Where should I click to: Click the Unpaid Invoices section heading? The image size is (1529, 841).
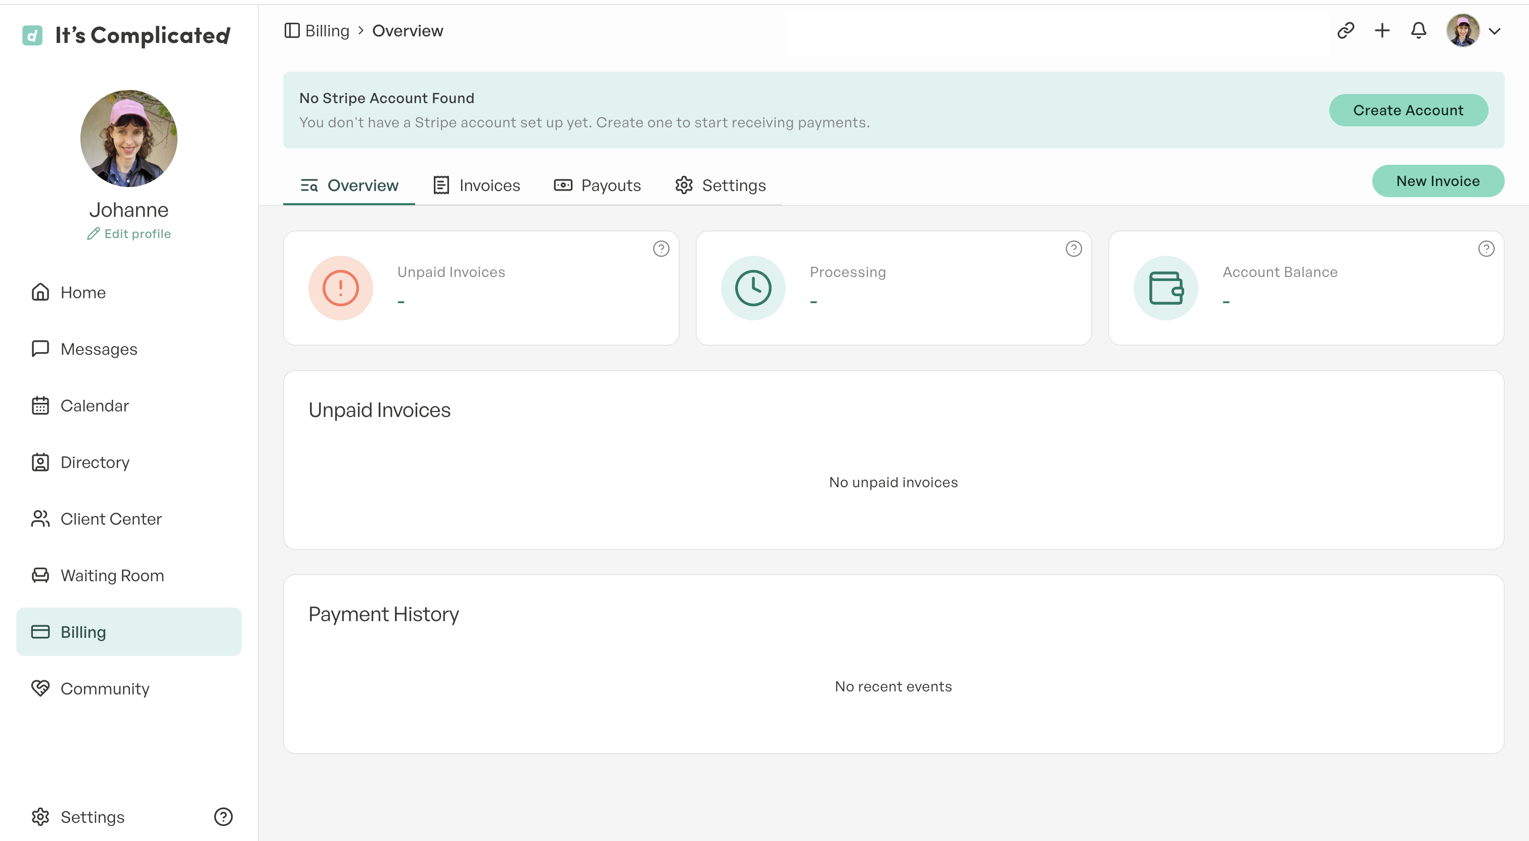pyautogui.click(x=379, y=410)
